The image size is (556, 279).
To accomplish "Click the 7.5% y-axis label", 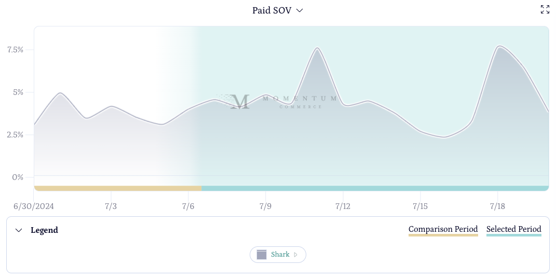I will 15,50.
